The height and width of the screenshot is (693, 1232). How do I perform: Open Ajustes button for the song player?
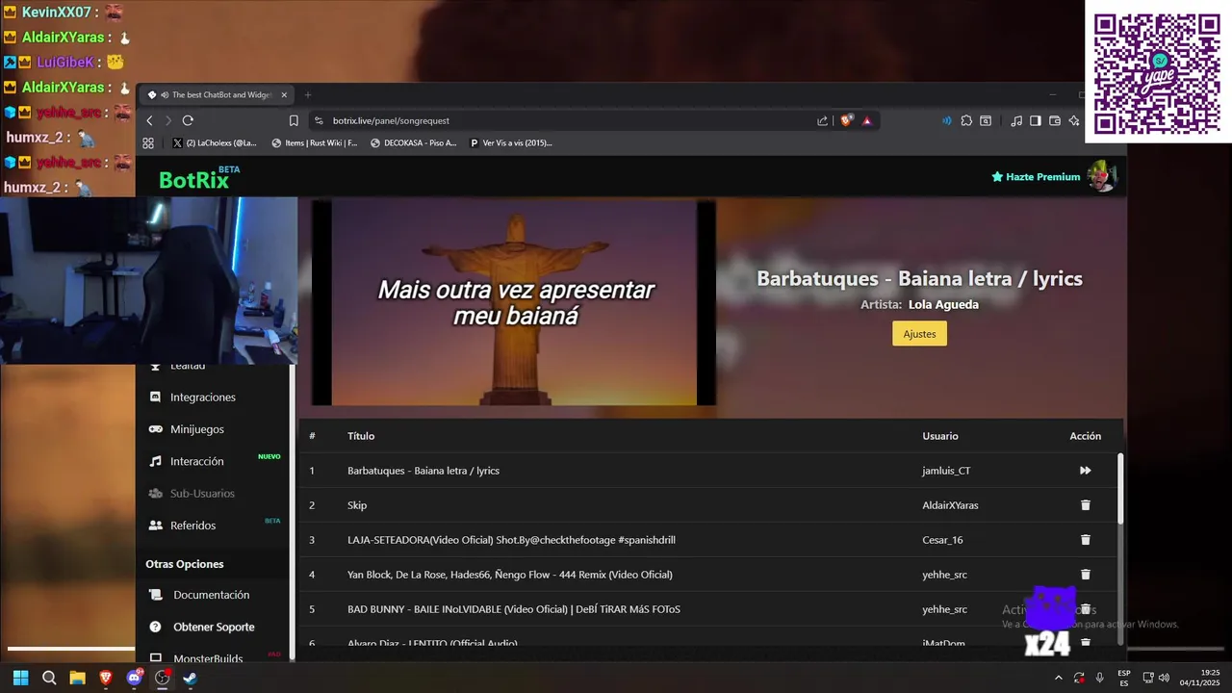pos(919,334)
